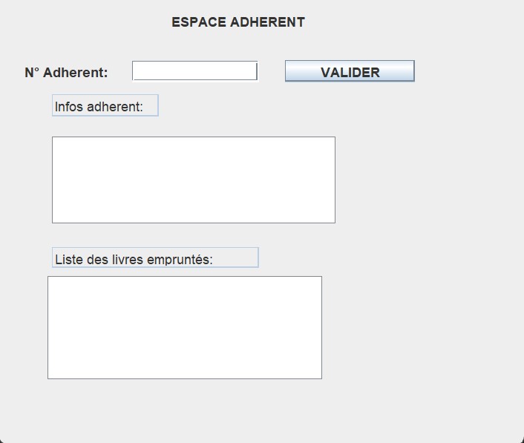Screen dimensions: 524x443
Task: Click the label above the member info box
Action: (105, 106)
